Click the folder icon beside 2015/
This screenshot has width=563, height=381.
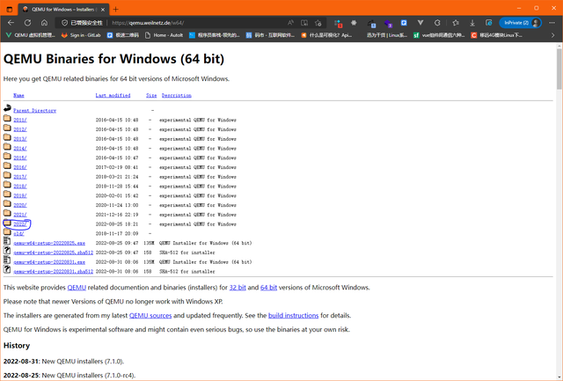coord(7,157)
